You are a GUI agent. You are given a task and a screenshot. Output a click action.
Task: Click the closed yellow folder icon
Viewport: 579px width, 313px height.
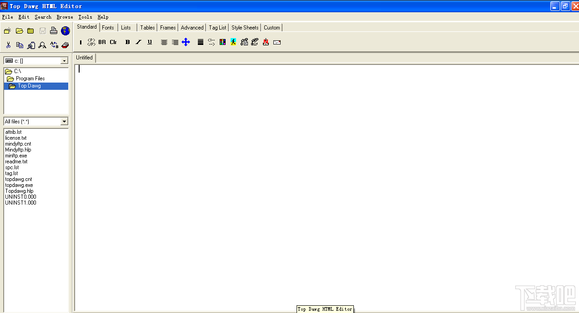[x=30, y=31]
